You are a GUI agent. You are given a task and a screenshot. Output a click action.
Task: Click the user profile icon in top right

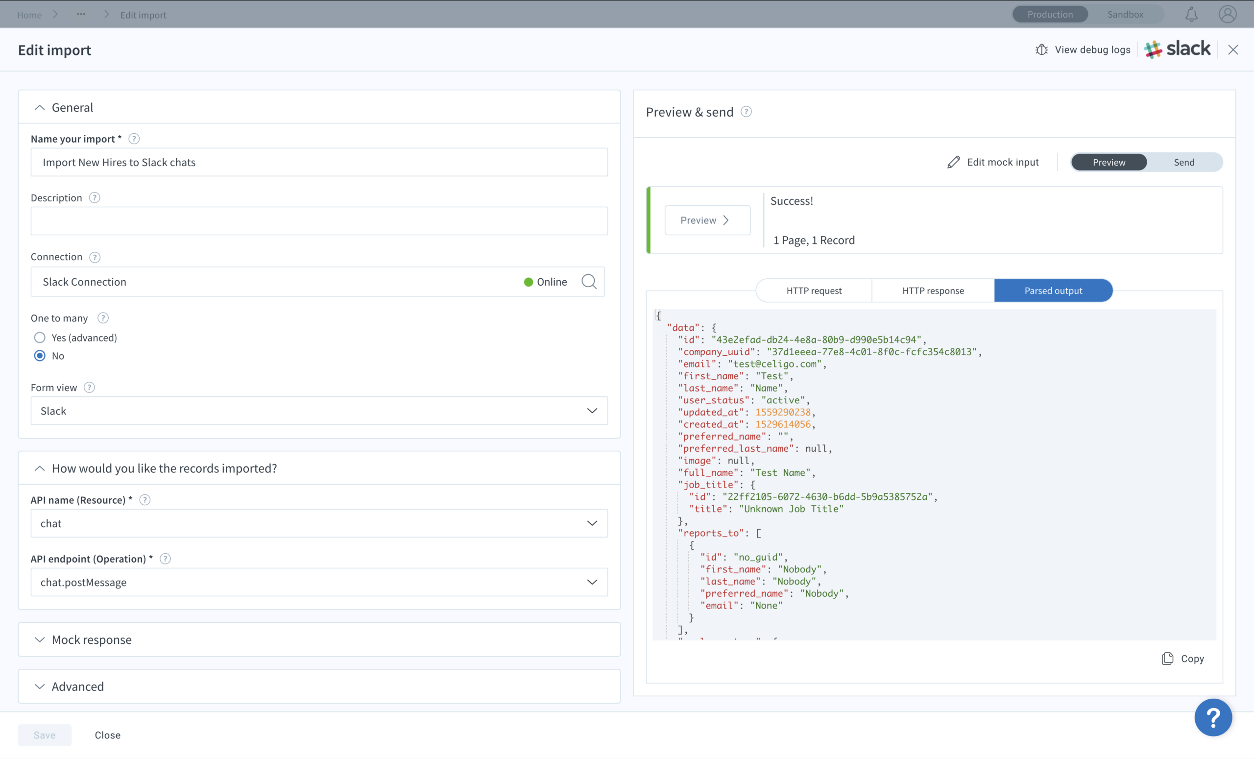[1229, 14]
